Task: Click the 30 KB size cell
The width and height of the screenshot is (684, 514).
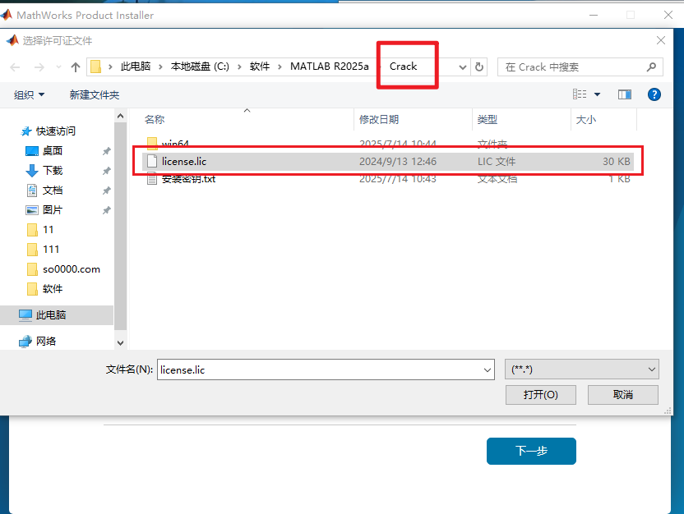Action: tap(617, 162)
